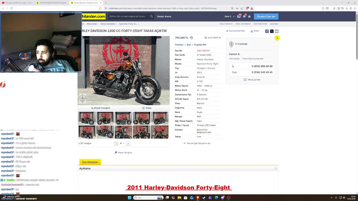Play listing Video
358x201 pixels.
point(147,108)
